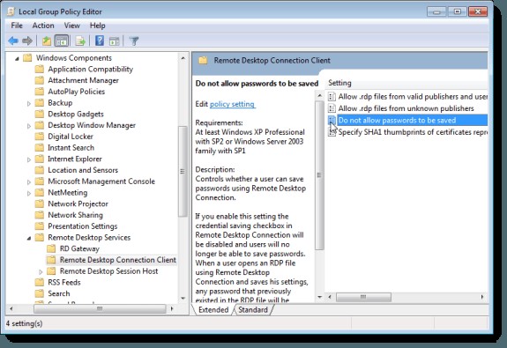Image resolution: width=507 pixels, height=348 pixels.
Task: Select Do not allow passwords to be saved
Action: (412, 120)
